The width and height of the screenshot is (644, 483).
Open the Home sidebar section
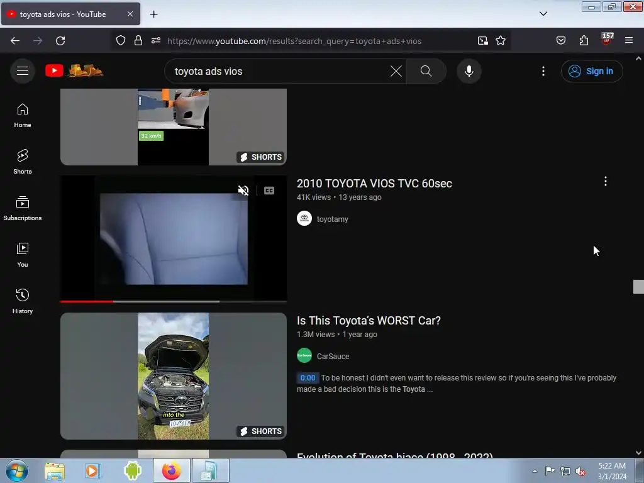coord(23,116)
